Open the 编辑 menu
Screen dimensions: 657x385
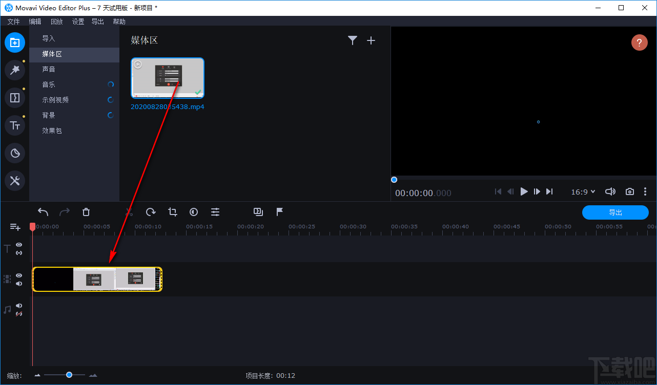point(35,22)
